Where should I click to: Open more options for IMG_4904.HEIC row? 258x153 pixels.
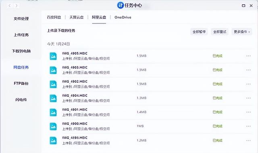pyautogui.click(x=248, y=98)
